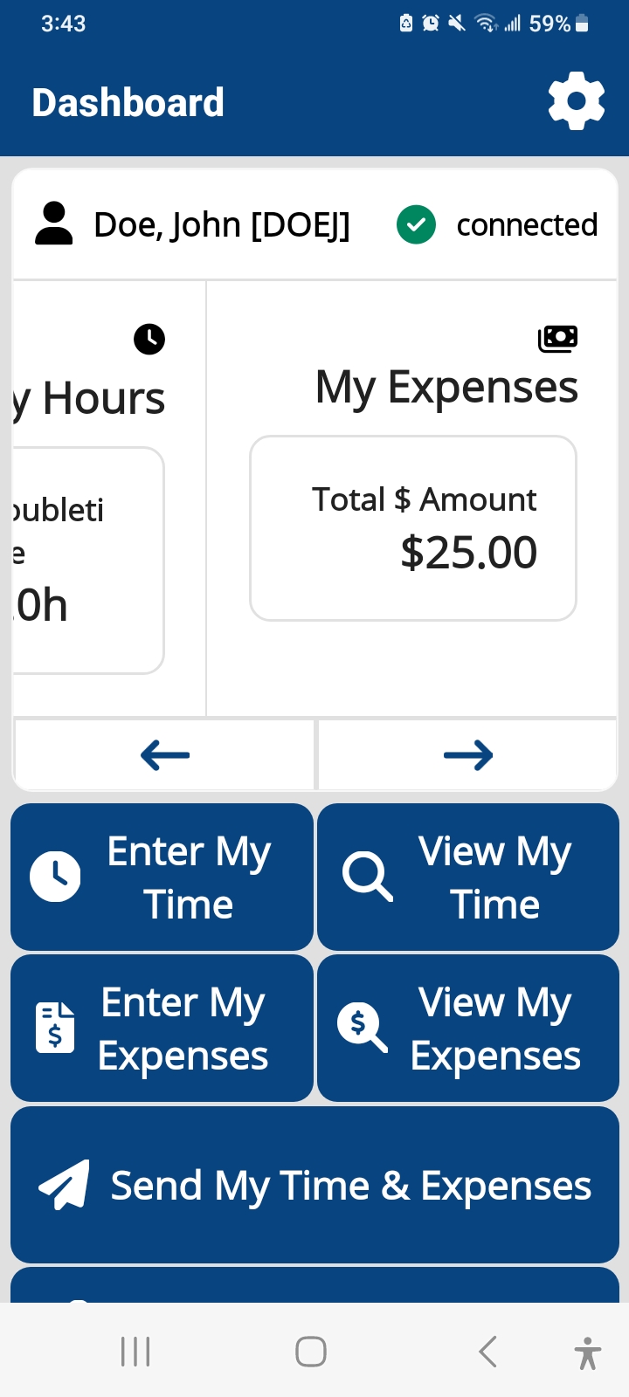Viewport: 629px width, 1397px height.
Task: Tap the Send My Time & Expenses label
Action: [351, 1186]
